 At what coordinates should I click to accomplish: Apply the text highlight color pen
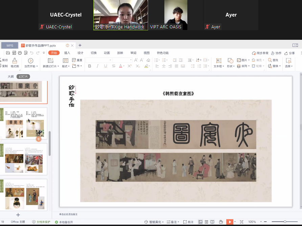click(x=146, y=66)
